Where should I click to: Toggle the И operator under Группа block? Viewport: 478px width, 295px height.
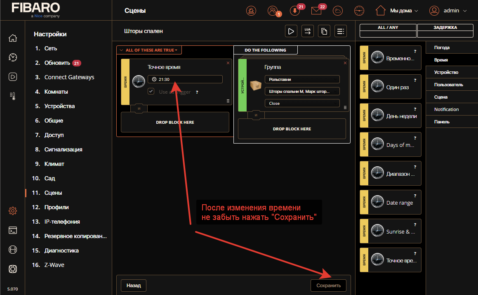click(x=256, y=115)
